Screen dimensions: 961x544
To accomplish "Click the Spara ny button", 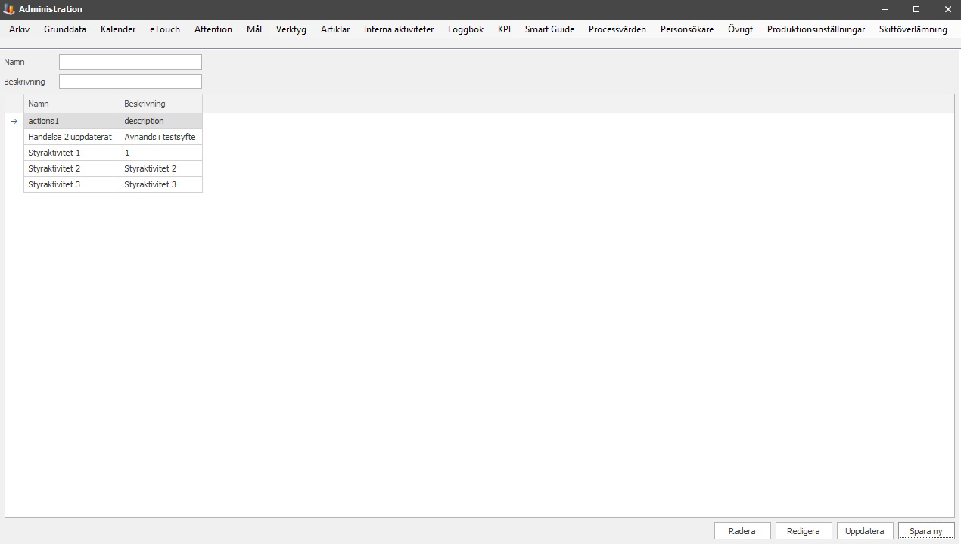I will [926, 531].
